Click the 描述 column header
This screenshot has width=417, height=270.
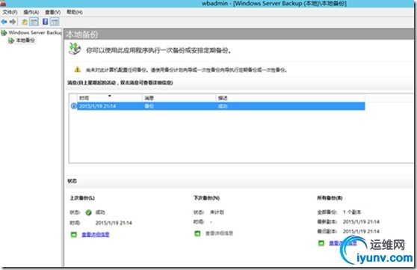[290, 98]
